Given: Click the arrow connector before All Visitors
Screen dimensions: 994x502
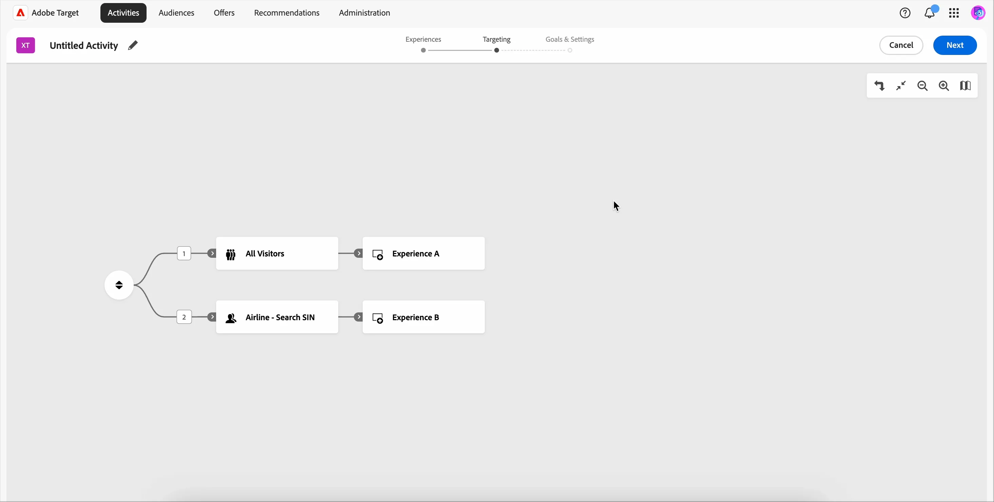Looking at the screenshot, I should pos(212,253).
